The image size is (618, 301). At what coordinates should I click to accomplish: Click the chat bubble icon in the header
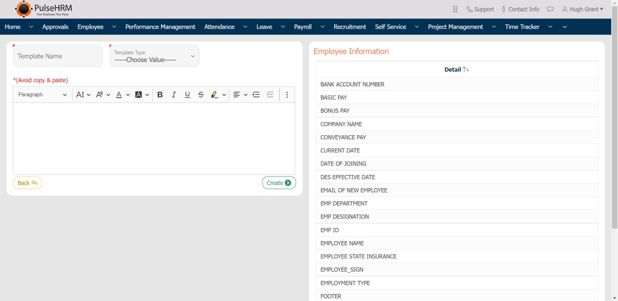pyautogui.click(x=550, y=9)
